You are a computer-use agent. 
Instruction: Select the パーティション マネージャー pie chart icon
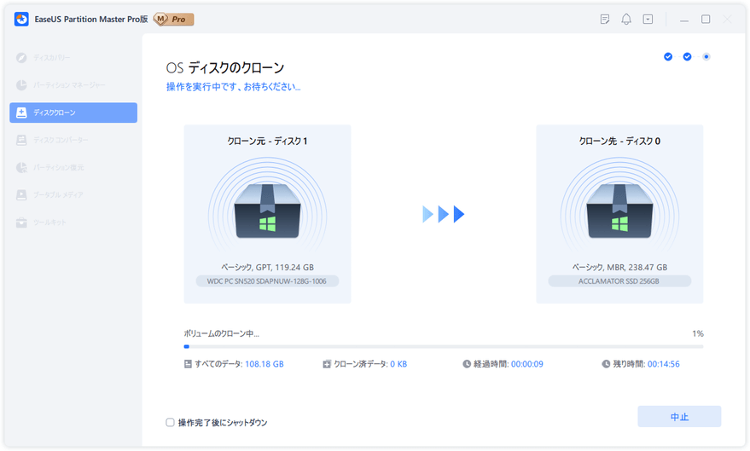click(22, 85)
